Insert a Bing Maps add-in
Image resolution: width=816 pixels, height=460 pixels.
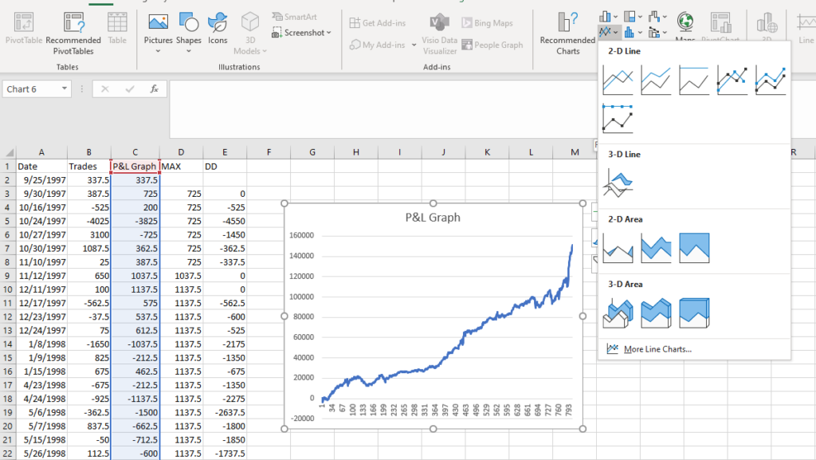pyautogui.click(x=487, y=22)
